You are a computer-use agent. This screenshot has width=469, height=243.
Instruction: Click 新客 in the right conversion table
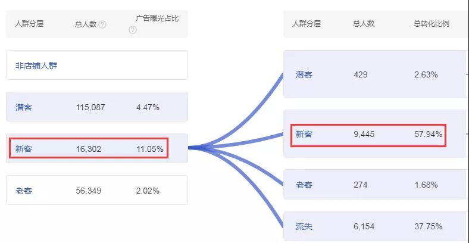304,134
